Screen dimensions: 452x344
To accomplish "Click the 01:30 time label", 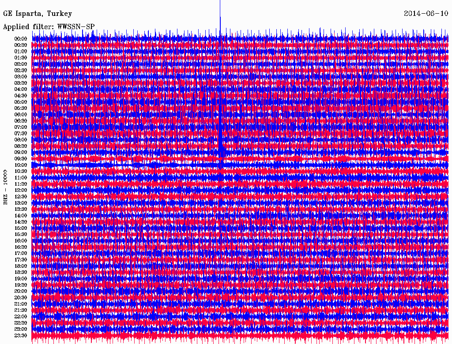I will [21, 58].
